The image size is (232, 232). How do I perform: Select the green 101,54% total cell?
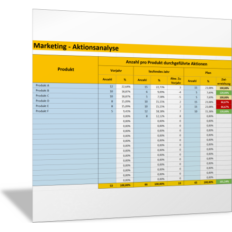[x=224, y=181]
